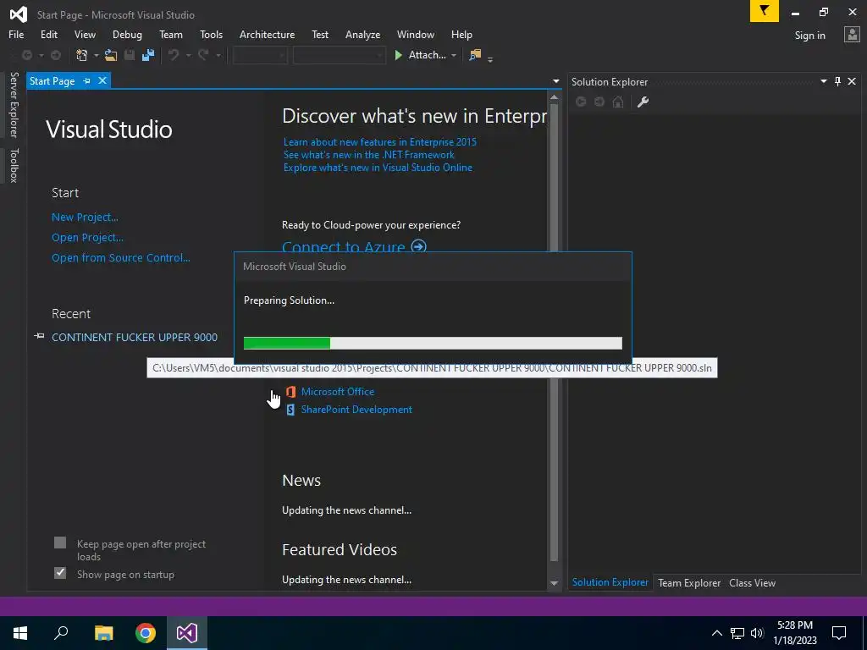Click the New Project... link

(x=85, y=218)
